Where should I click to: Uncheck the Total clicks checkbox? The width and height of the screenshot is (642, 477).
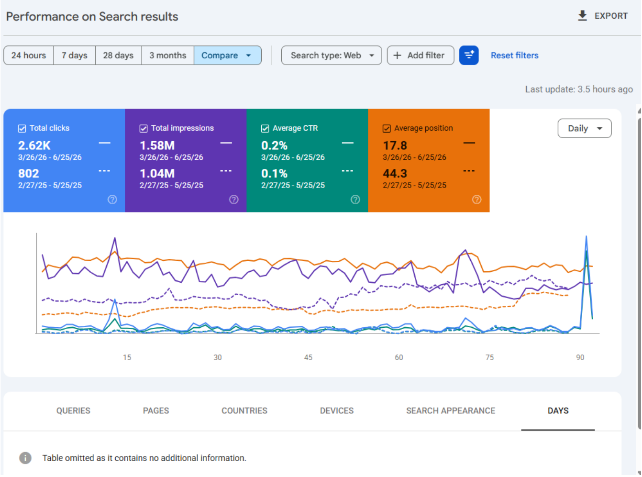point(22,128)
